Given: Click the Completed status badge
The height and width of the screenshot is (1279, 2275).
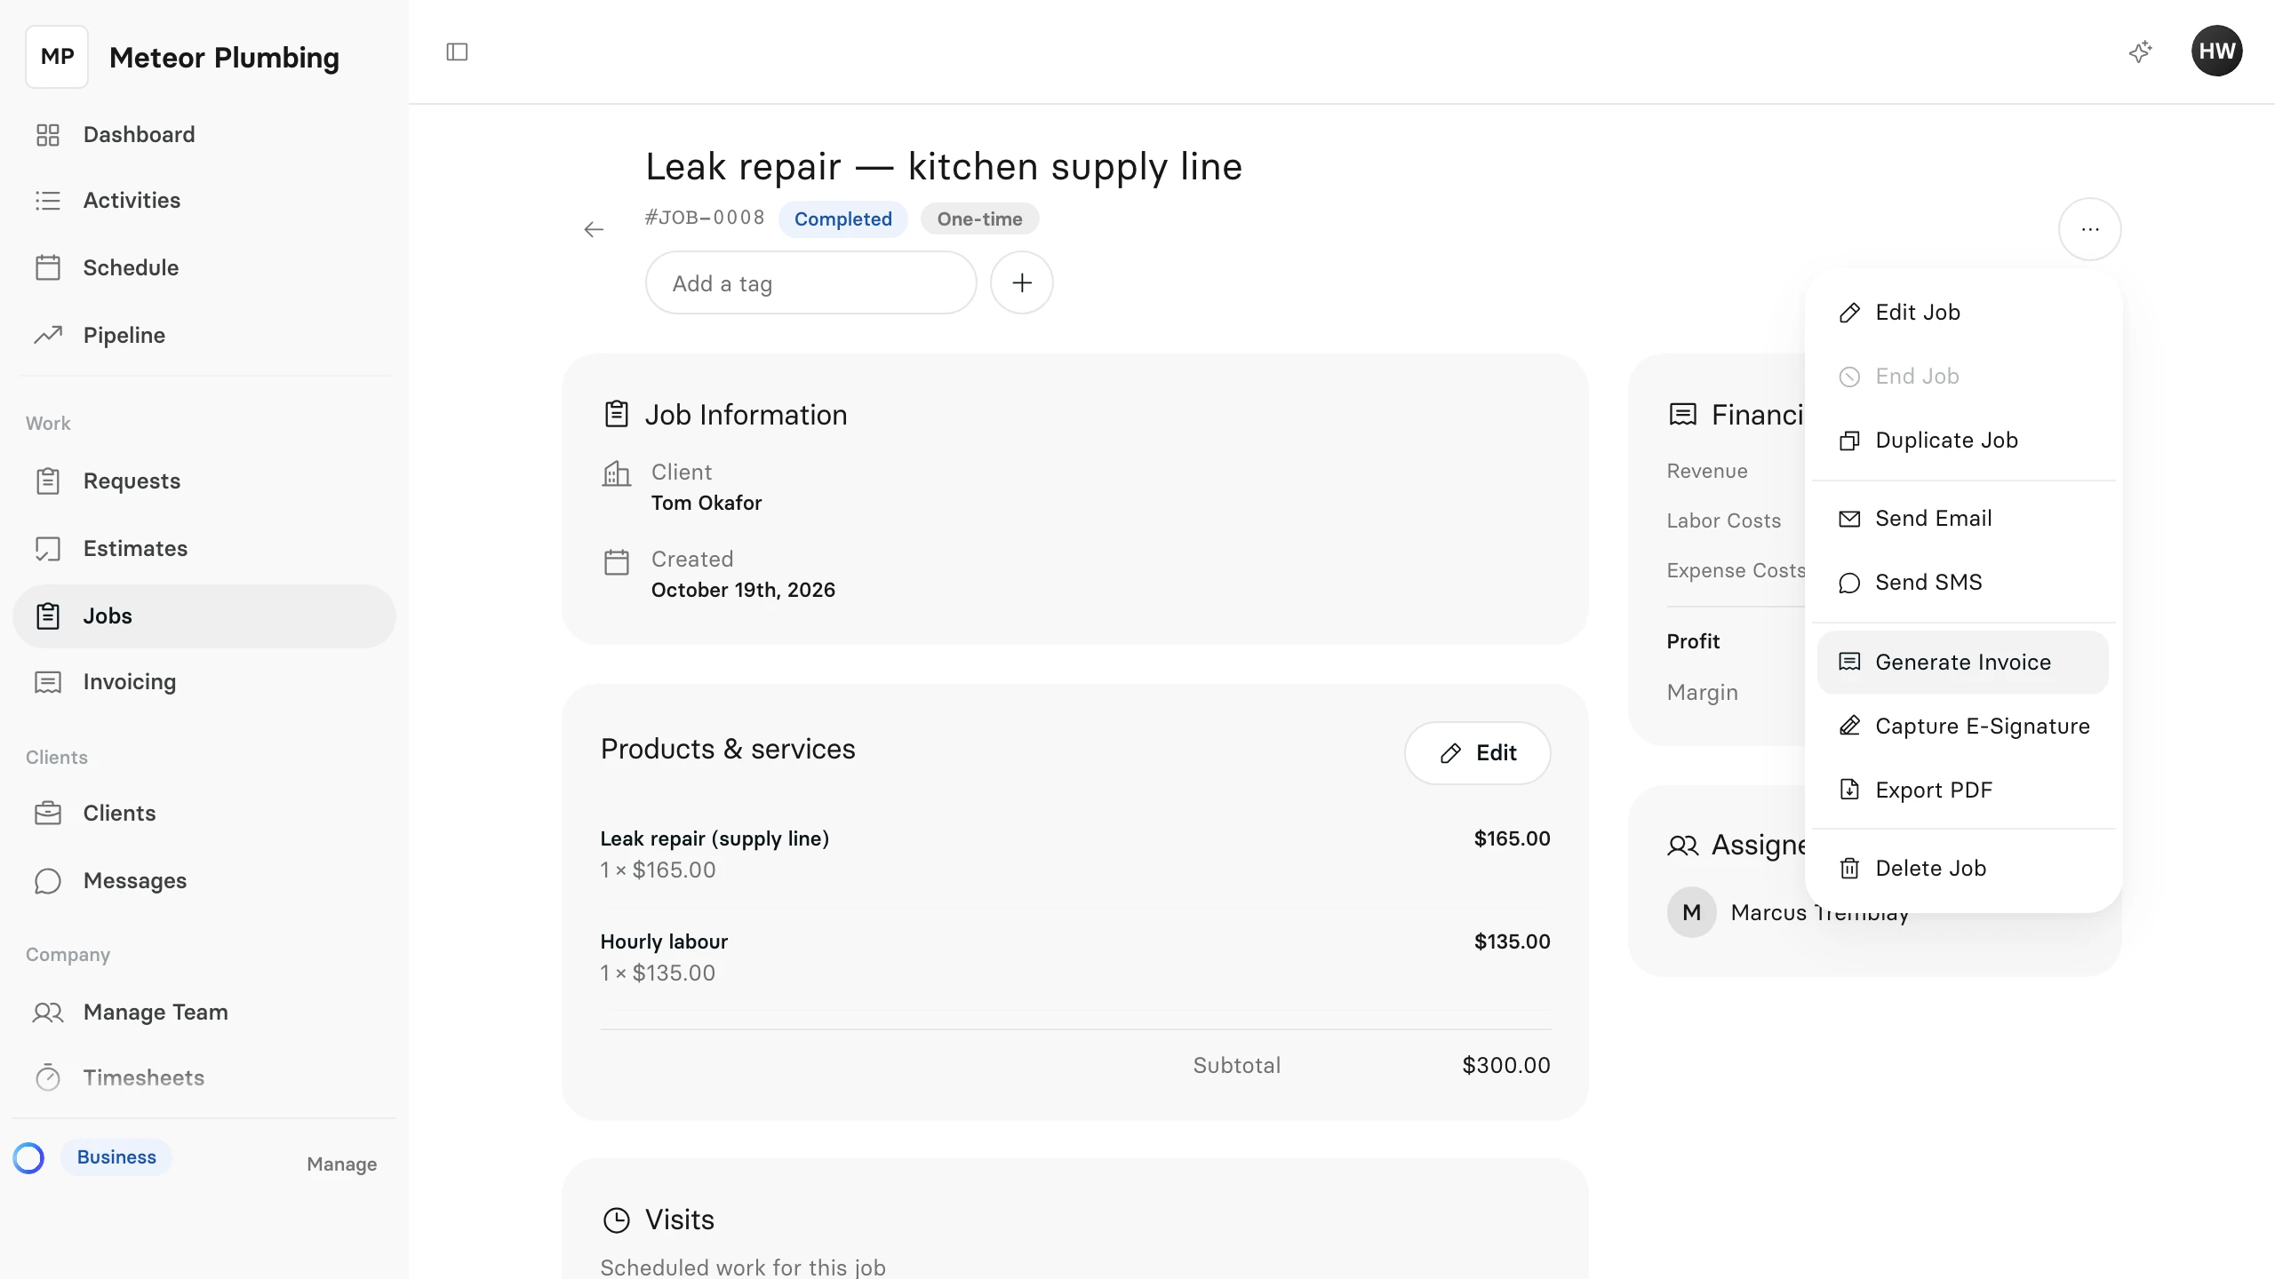Looking at the screenshot, I should tap(842, 219).
